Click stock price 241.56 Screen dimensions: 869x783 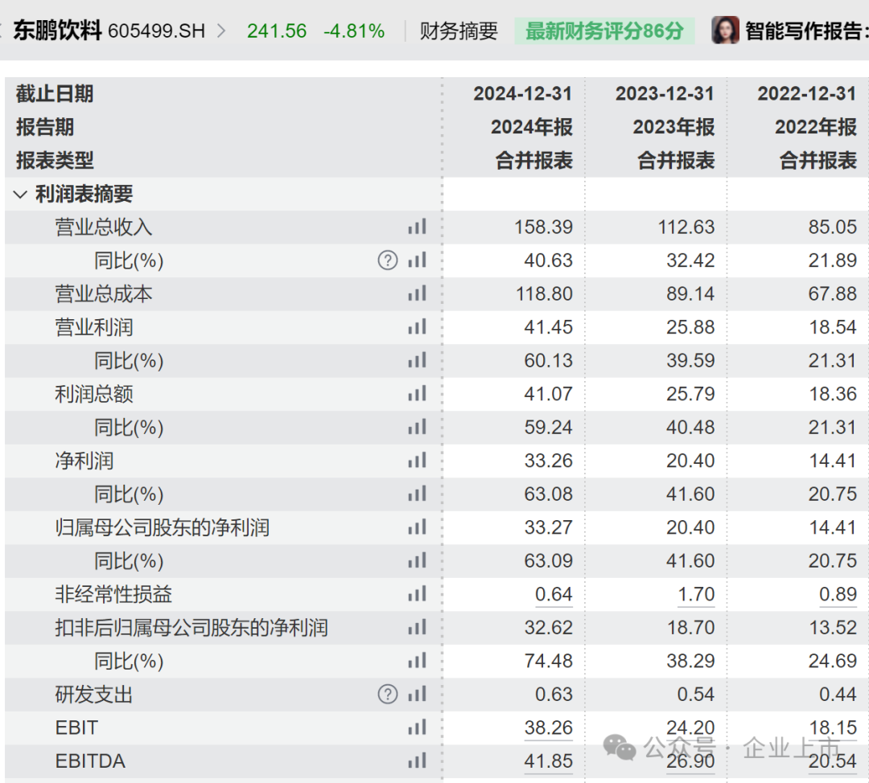tap(277, 31)
